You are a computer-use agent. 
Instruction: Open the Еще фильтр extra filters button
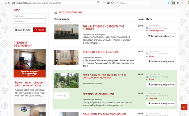tap(23, 30)
